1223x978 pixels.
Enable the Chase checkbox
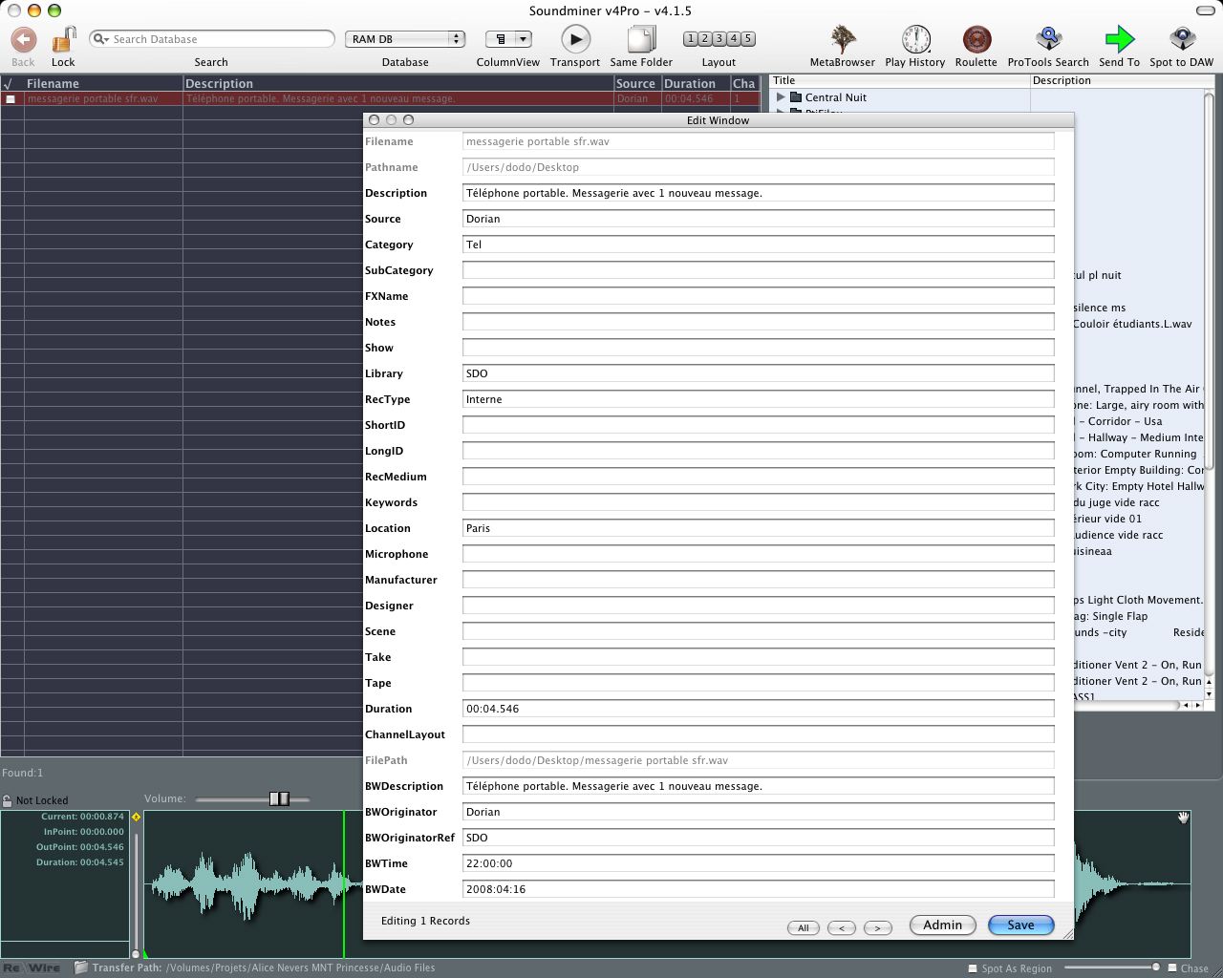[1171, 967]
